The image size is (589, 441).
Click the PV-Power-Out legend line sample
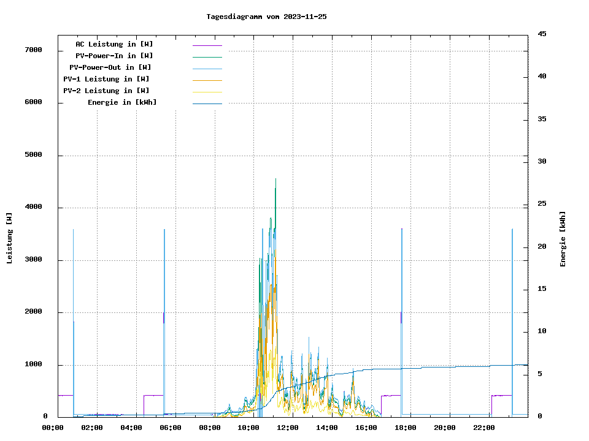click(x=207, y=69)
